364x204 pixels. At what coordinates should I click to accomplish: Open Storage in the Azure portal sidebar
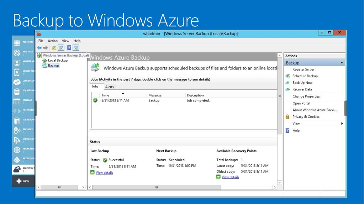(x=23, y=101)
